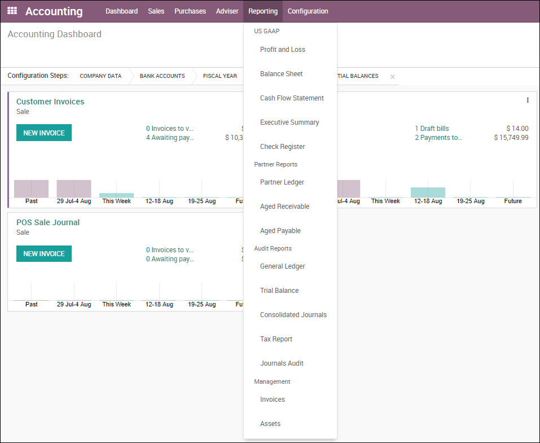
Task: Open the Balance Sheet report
Action: 282,74
